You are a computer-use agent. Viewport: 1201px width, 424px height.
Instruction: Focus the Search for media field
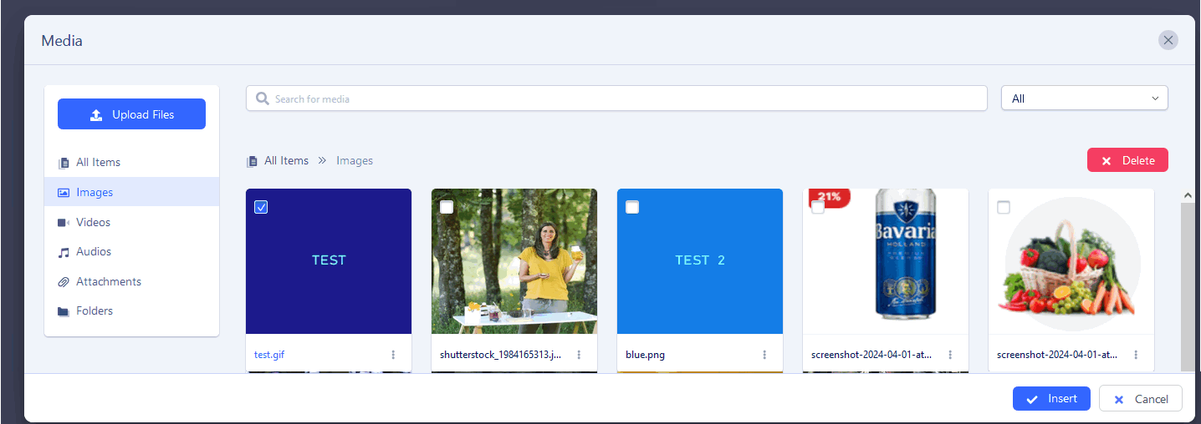click(x=616, y=98)
